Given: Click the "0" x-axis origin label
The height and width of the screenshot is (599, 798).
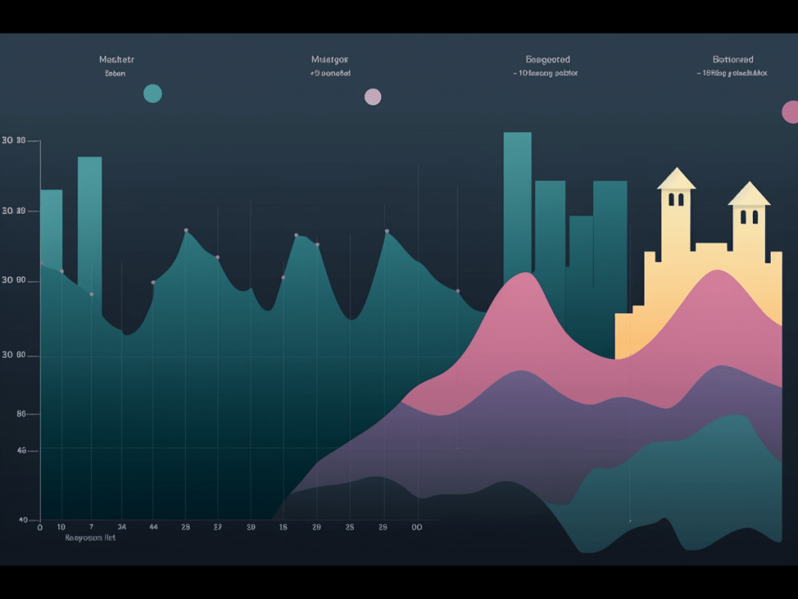Looking at the screenshot, I should coord(40,528).
